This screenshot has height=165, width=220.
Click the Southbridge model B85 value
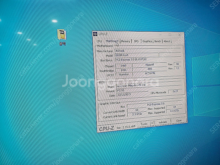(150, 69)
